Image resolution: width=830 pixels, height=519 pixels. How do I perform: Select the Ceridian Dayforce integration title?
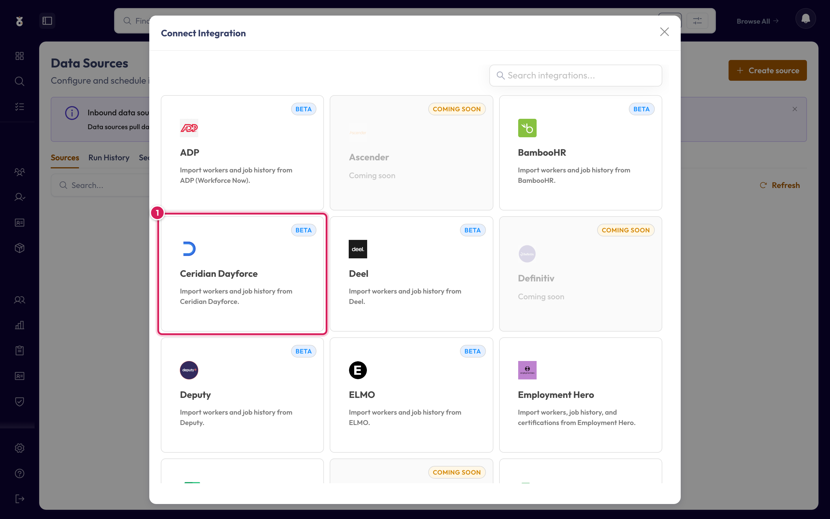(219, 274)
